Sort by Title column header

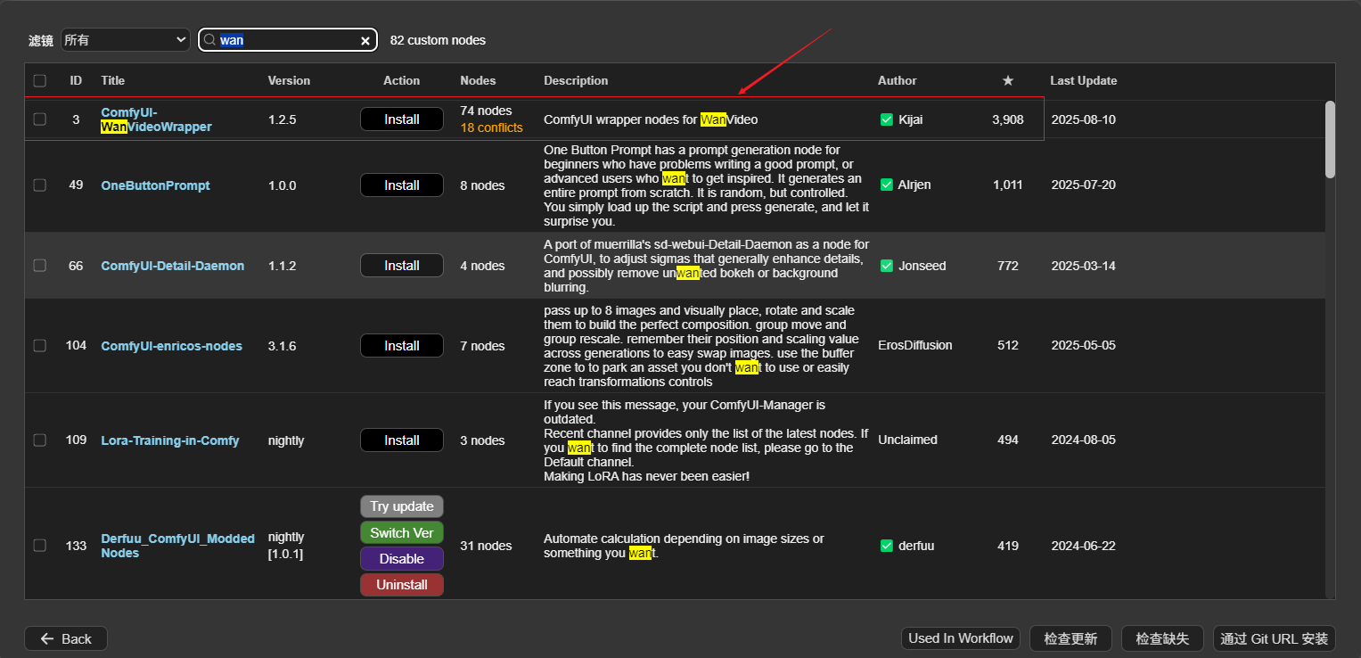113,80
